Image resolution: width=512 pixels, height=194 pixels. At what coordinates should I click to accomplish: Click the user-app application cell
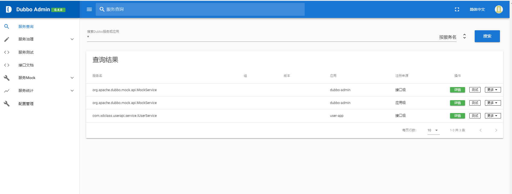coord(337,116)
